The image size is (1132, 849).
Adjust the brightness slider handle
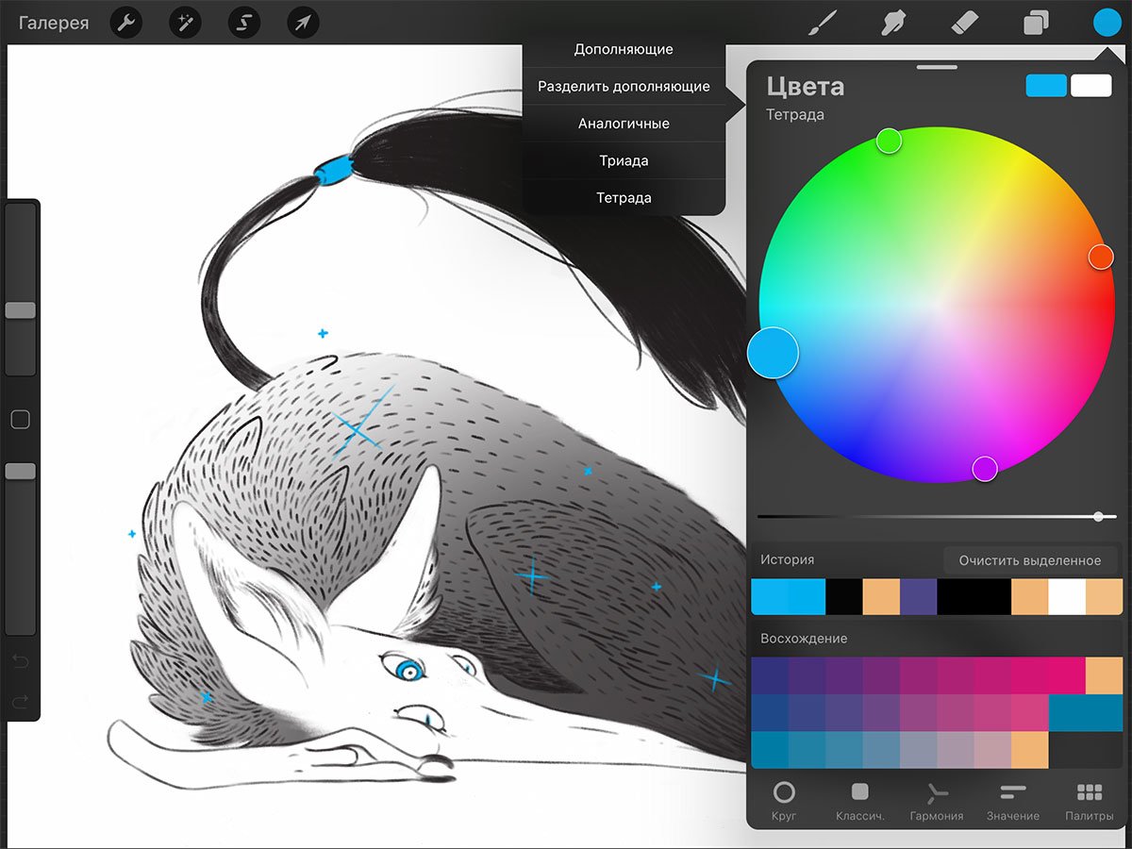pyautogui.click(x=1099, y=517)
